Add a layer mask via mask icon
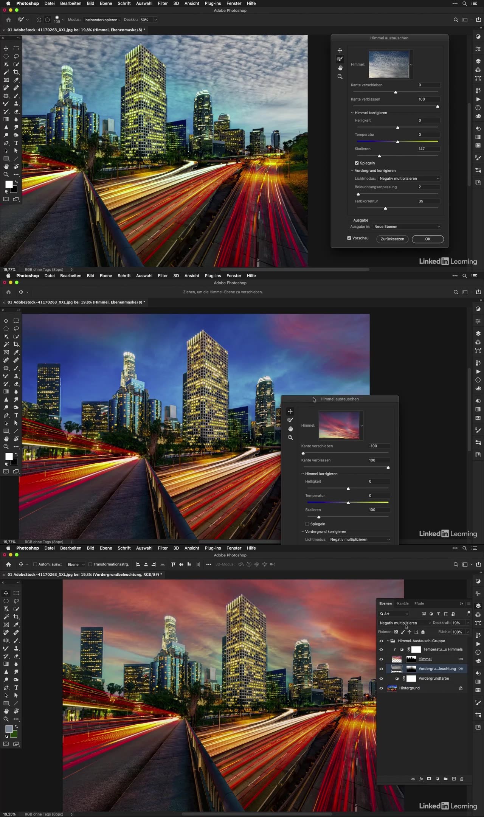 coord(429,779)
